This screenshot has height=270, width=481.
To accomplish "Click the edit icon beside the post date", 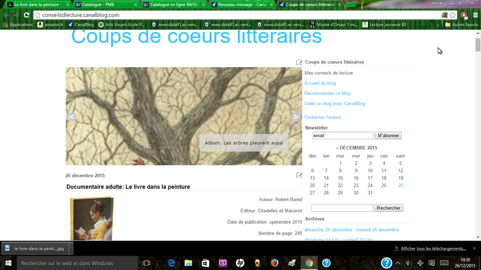I will click(x=299, y=175).
